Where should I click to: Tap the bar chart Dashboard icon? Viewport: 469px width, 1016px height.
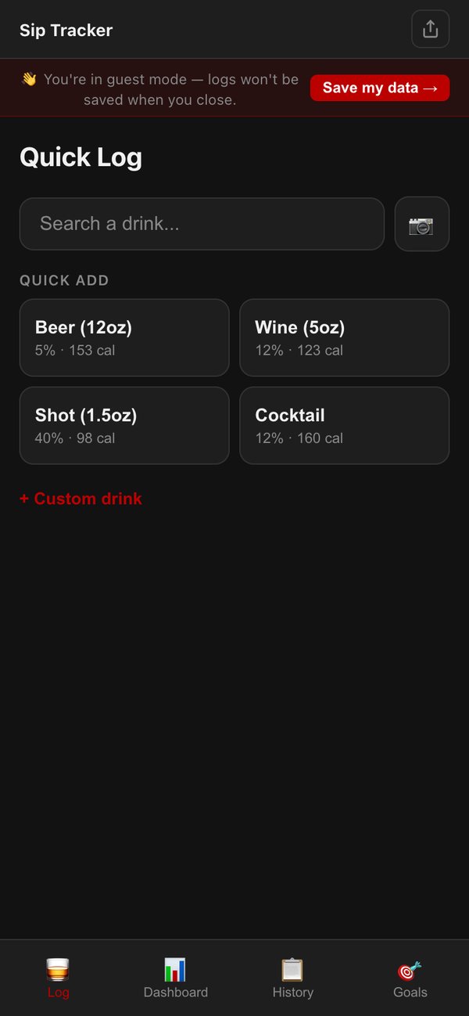[175, 969]
